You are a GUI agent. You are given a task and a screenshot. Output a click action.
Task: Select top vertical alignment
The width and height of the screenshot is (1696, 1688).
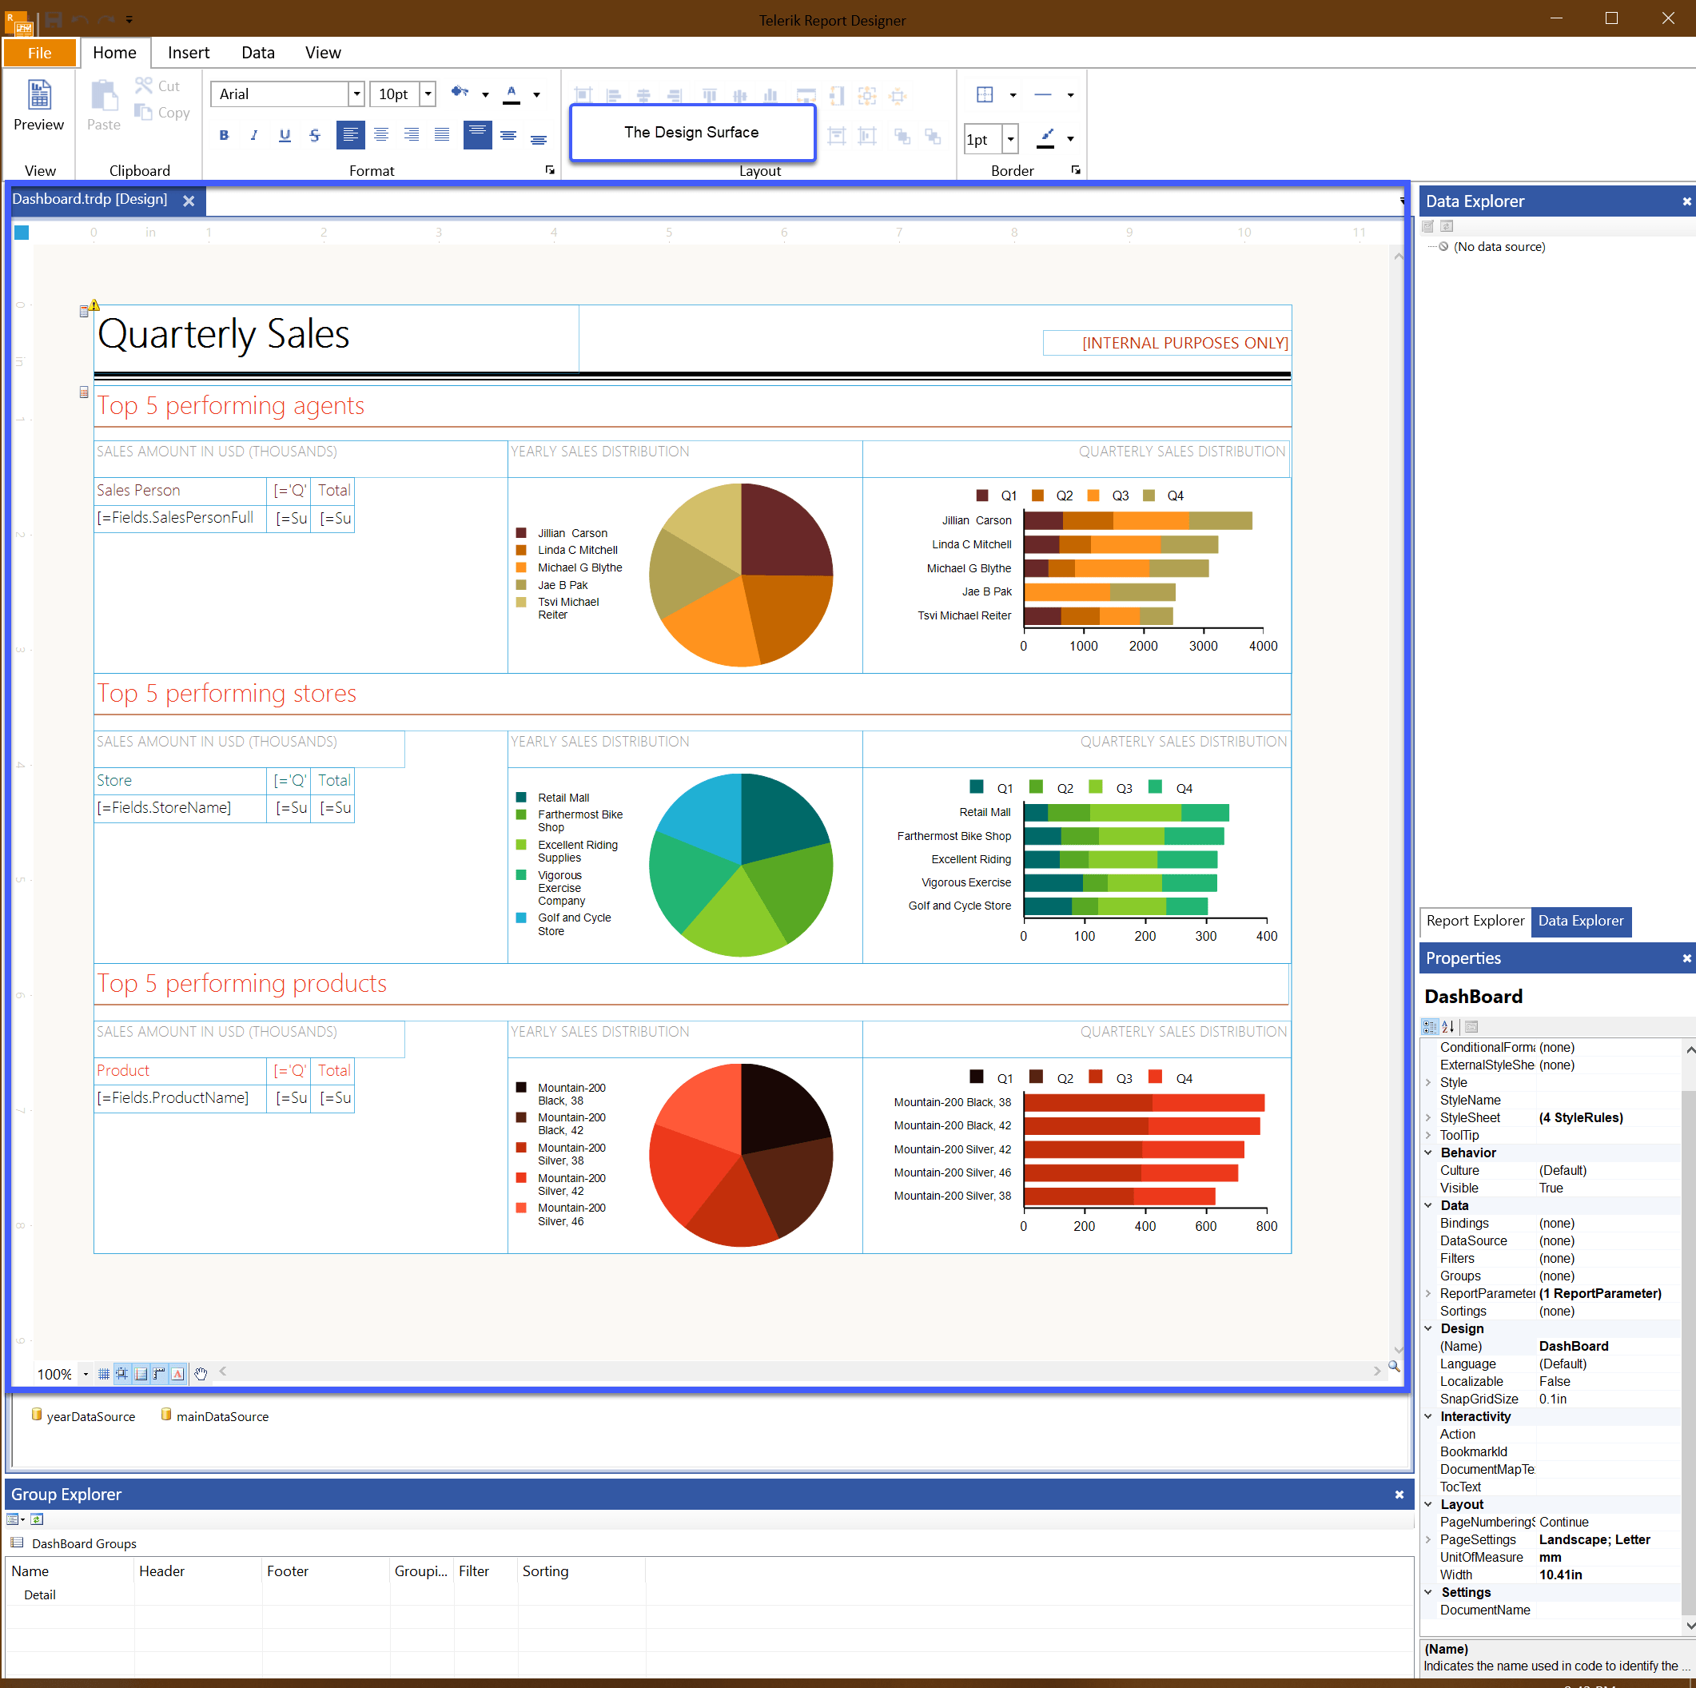[x=477, y=135]
